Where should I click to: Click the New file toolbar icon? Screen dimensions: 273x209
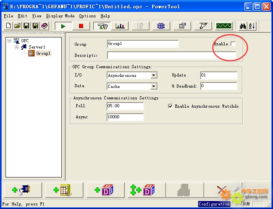(x=8, y=26)
